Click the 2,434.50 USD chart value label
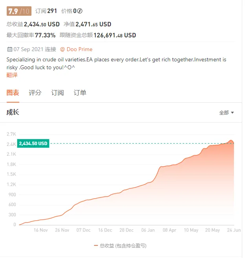The height and width of the screenshot is (258, 245). (x=33, y=143)
